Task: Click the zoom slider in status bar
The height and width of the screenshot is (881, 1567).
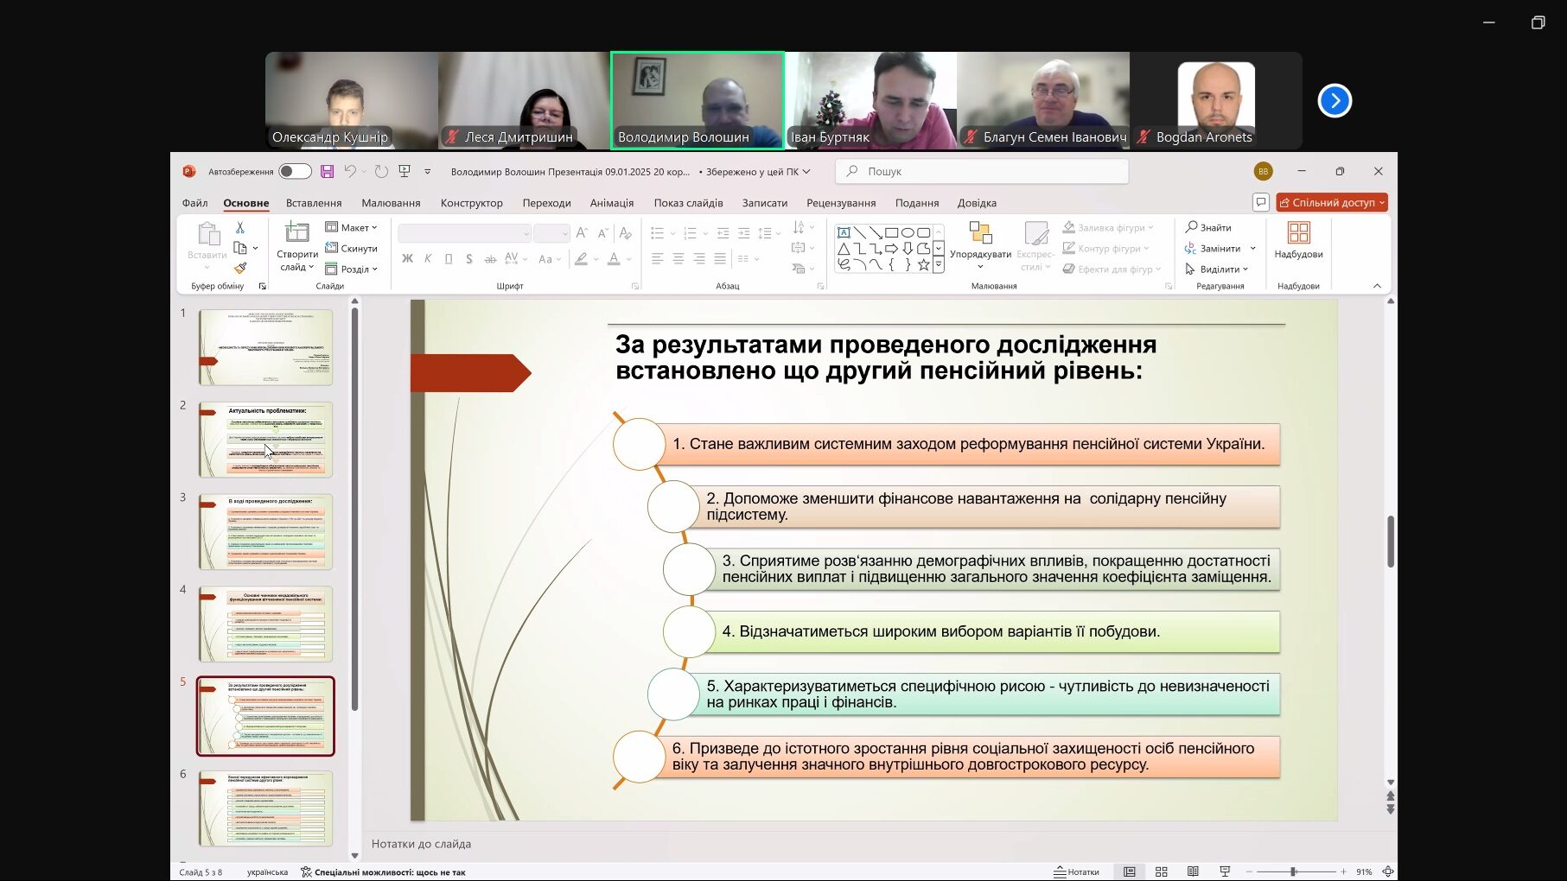Action: click(x=1294, y=871)
